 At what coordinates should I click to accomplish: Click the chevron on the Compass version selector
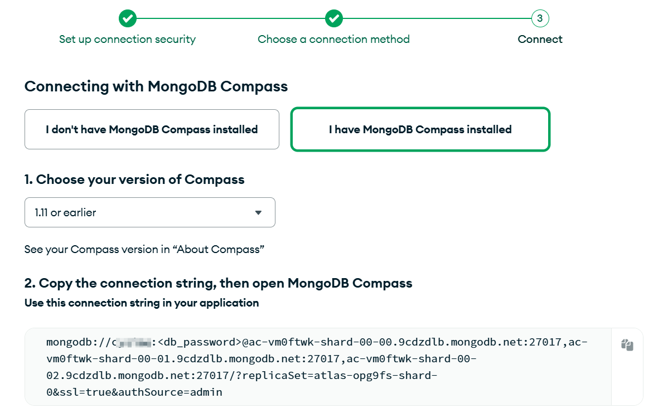[x=258, y=212]
